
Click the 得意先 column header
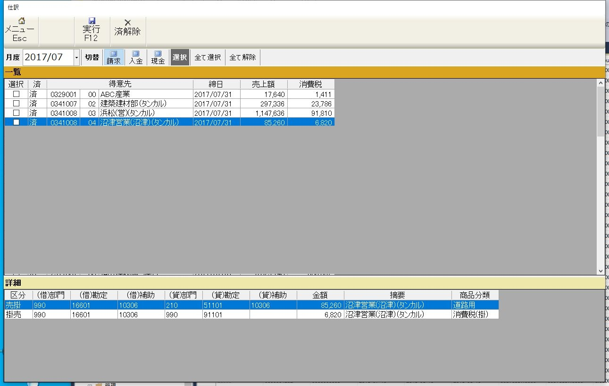[120, 84]
